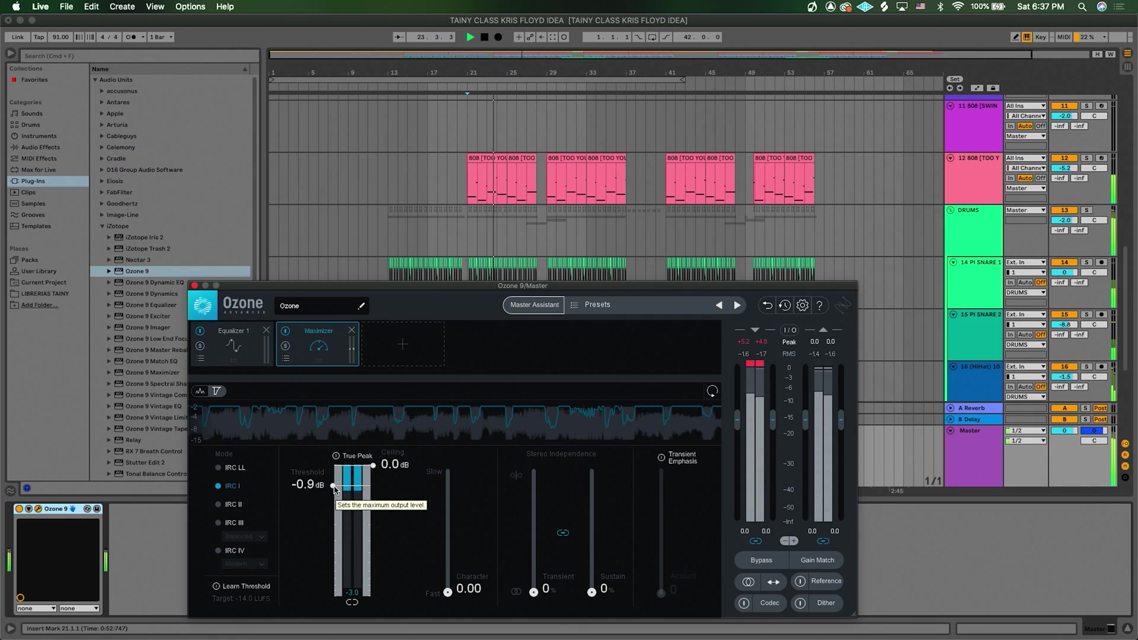The height and width of the screenshot is (640, 1138).
Task: Rename the preset using the pencil icon beside Ozone
Action: 361,306
